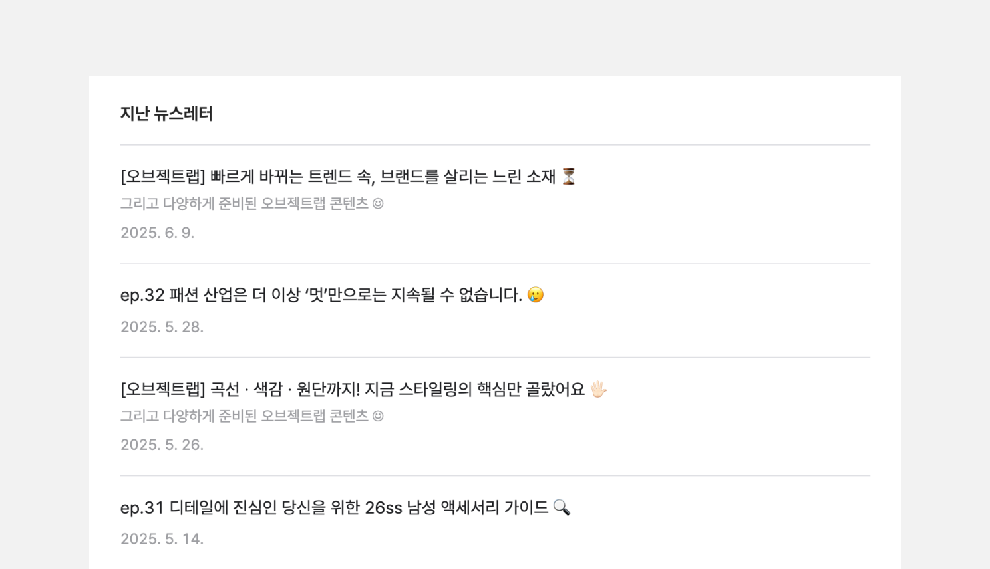Image resolution: width=990 pixels, height=569 pixels.
Task: Click the raised hand emoji after 골랐어요
Action: click(x=599, y=390)
